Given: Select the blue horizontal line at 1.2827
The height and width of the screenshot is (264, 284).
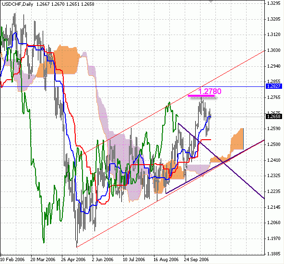Looking at the screenshot, I should coord(132,86).
